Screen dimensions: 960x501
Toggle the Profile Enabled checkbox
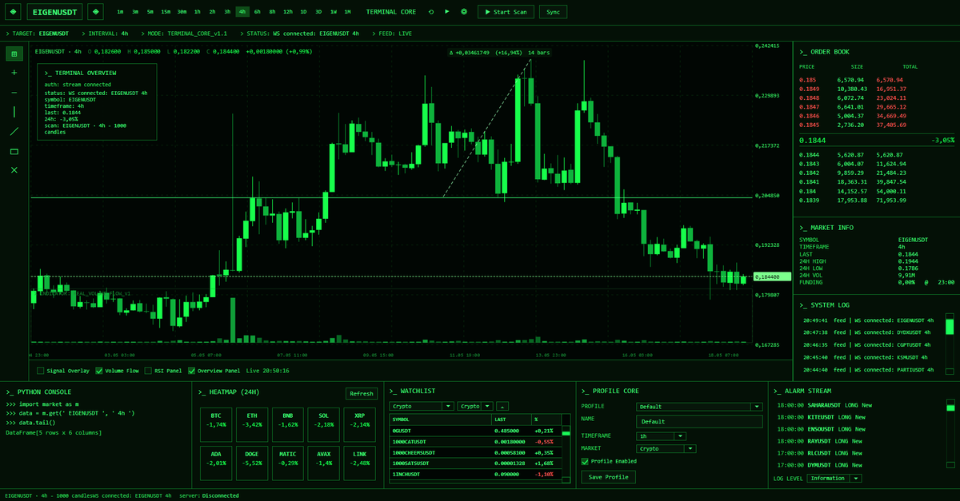[x=586, y=461]
